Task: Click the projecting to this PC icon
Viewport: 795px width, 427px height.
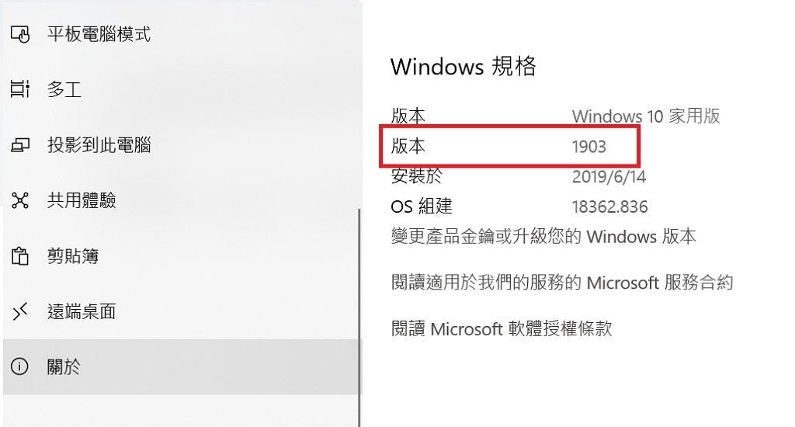Action: (20, 145)
